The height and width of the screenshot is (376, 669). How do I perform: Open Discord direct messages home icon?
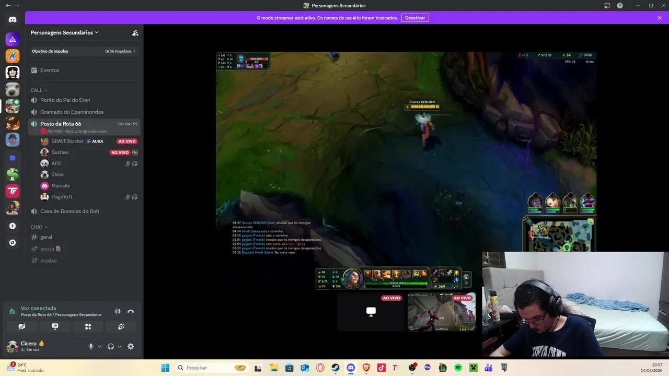click(13, 19)
